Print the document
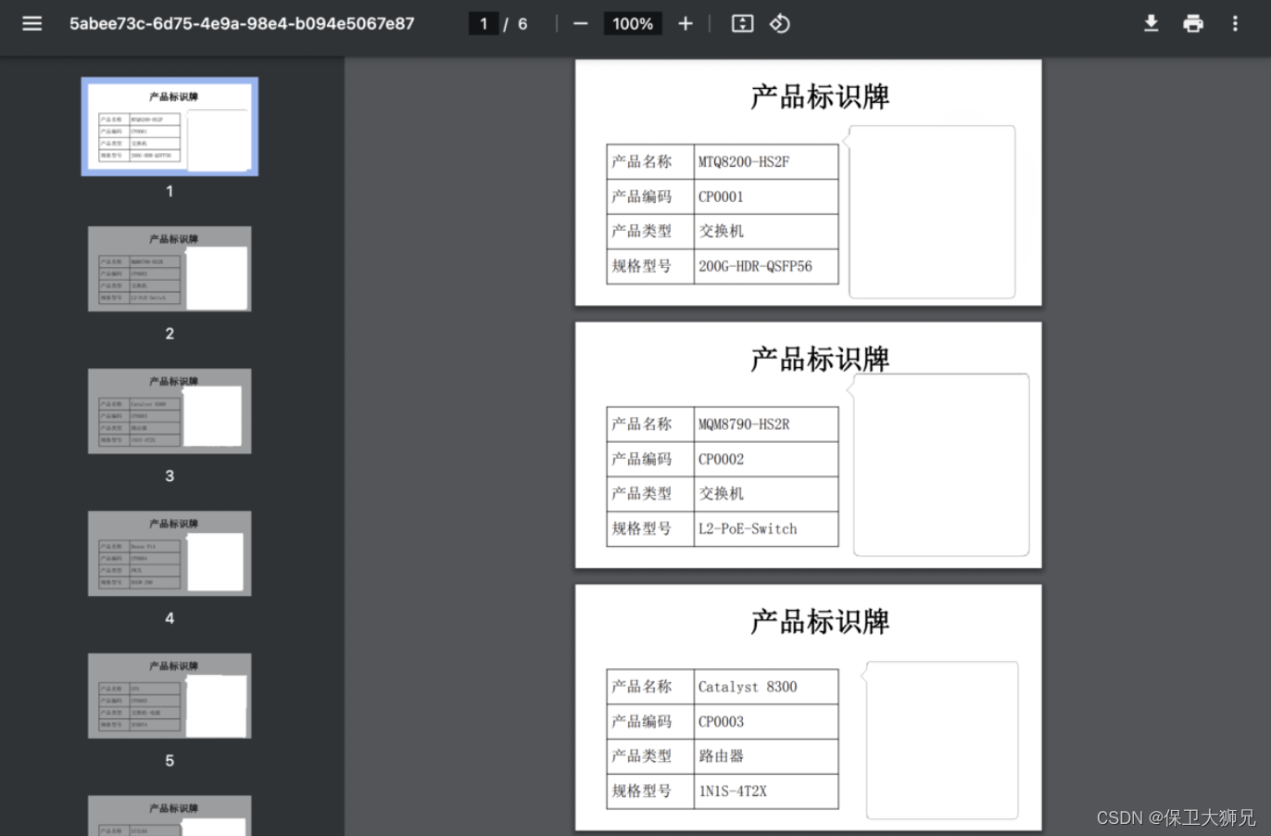The width and height of the screenshot is (1271, 836). click(1193, 23)
